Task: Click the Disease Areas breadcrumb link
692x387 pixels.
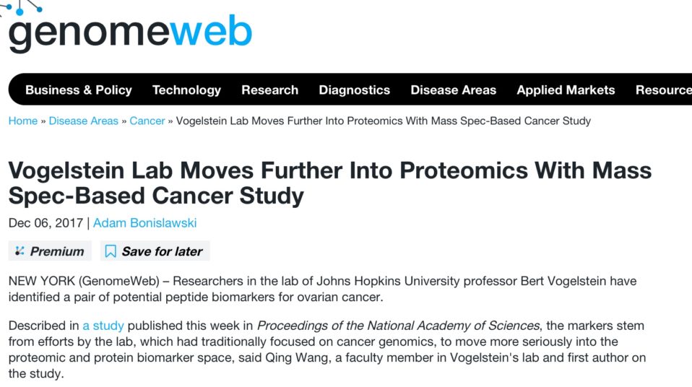Action: tap(83, 121)
